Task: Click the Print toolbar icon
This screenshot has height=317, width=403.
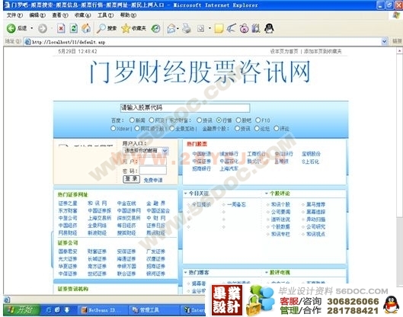Action: pyautogui.click(x=187, y=28)
